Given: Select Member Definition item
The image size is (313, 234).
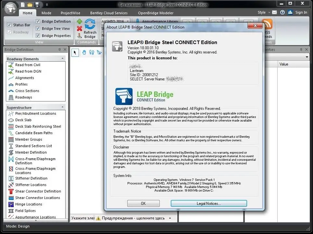Looking at the screenshot, I should [31, 152].
